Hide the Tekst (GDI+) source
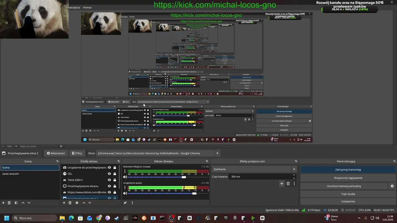Viewport: 397px width, 223px height. [109, 180]
